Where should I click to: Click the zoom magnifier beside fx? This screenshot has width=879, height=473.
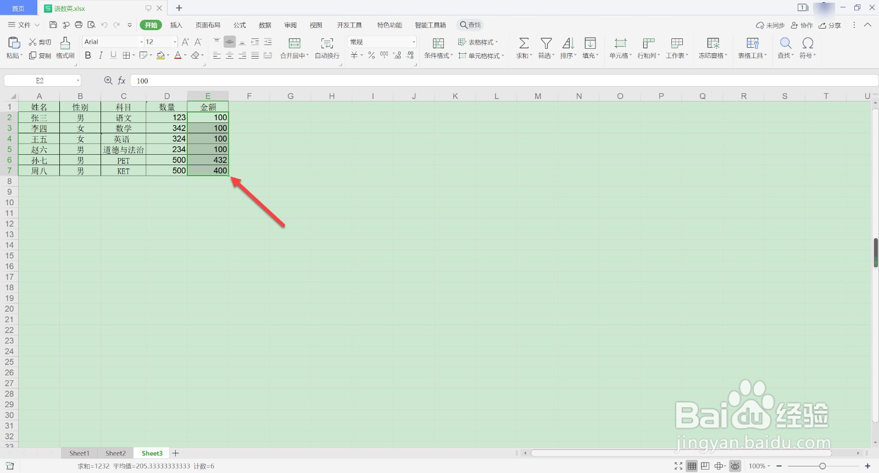pyautogui.click(x=108, y=81)
